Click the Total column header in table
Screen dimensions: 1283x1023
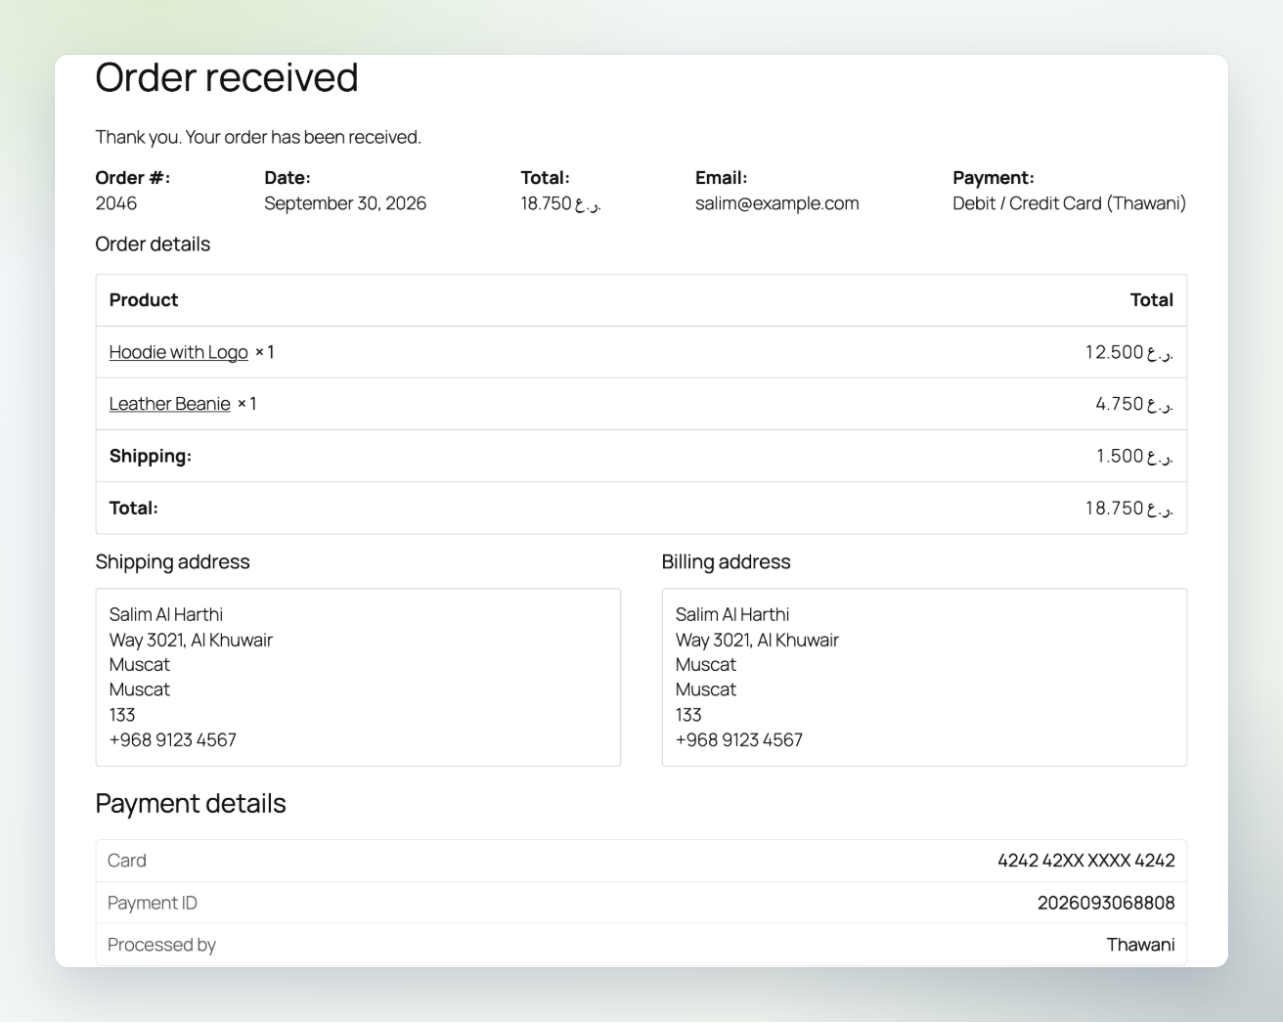pyautogui.click(x=1151, y=300)
